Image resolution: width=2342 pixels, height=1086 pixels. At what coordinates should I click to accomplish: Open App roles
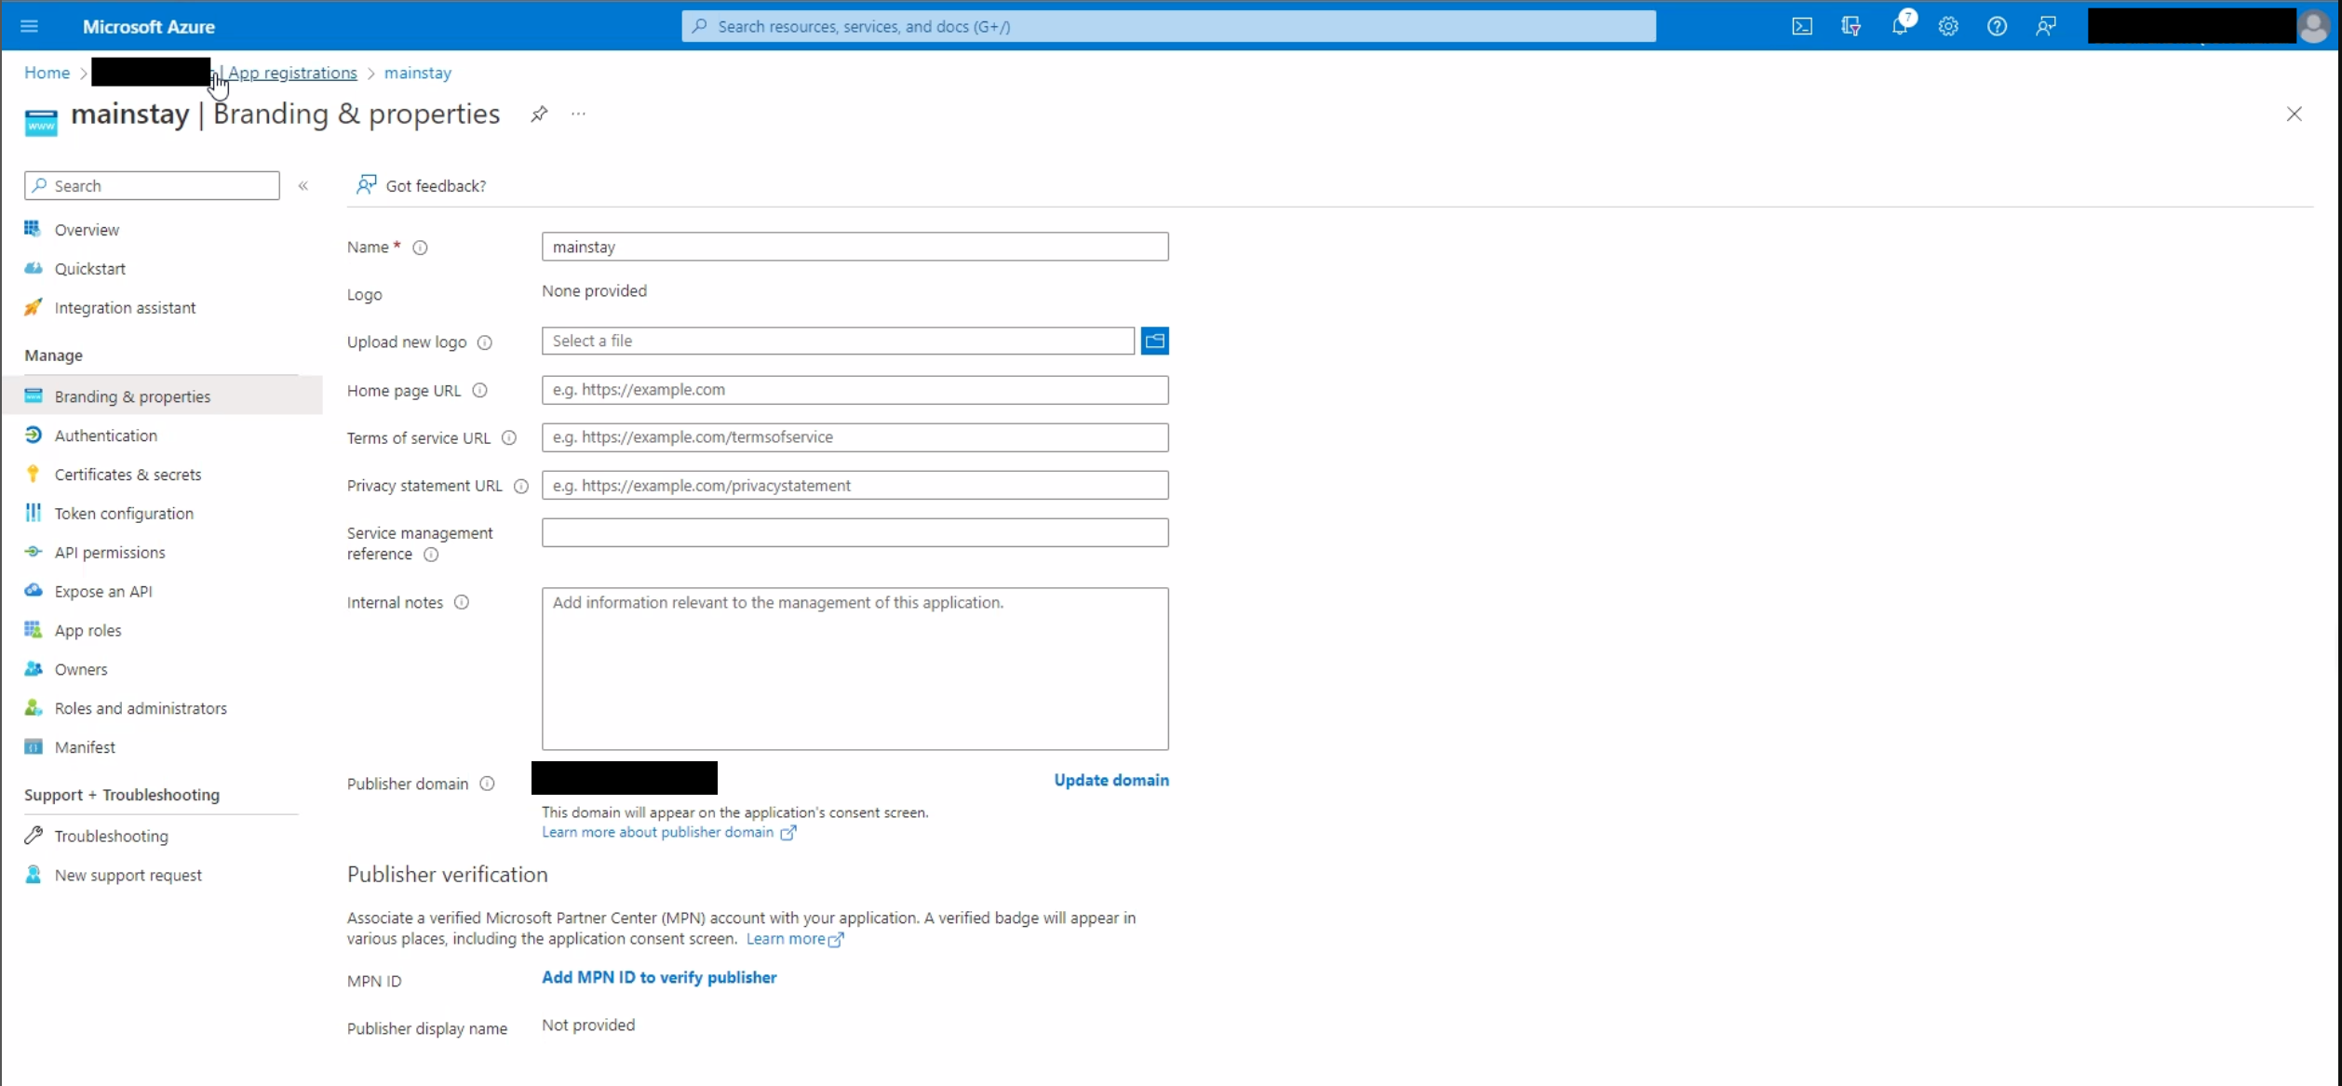pos(87,631)
